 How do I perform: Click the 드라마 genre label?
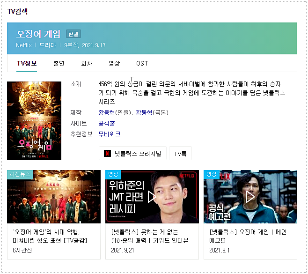coord(48,45)
